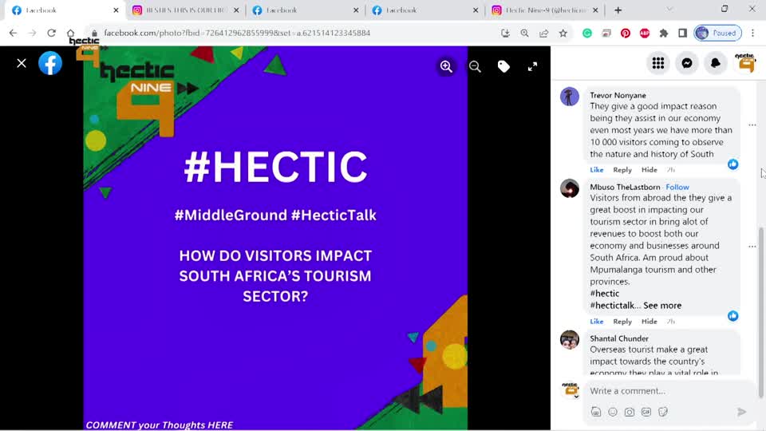The width and height of the screenshot is (766, 431).
Task: Follow Mbuso TheLastborn
Action: 677,188
